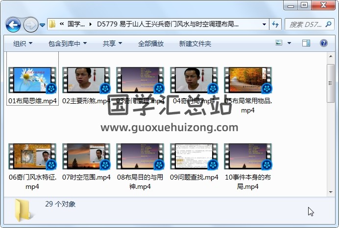The image size is (339, 228).
Task: Open the 包含到库中 menu
Action: point(68,44)
